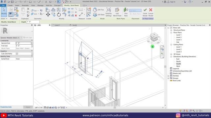Close the Properties panel

pos(32,25)
